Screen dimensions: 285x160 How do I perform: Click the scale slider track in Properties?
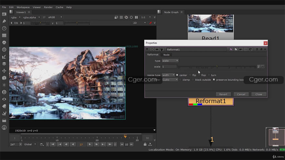tap(217, 67)
